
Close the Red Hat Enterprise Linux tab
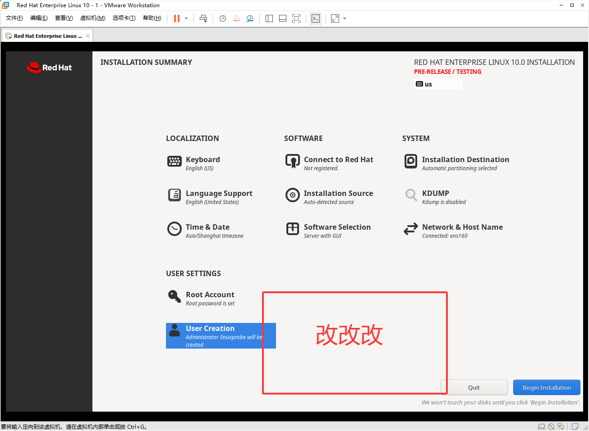87,36
